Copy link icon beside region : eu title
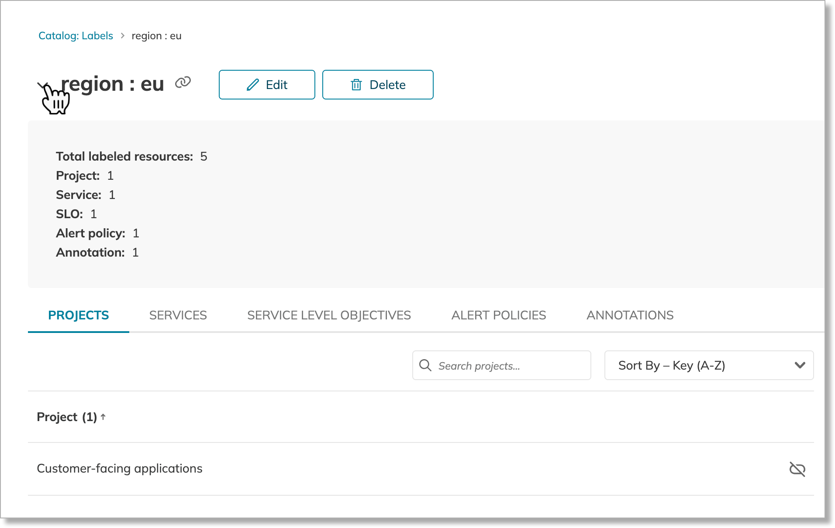 coord(183,82)
